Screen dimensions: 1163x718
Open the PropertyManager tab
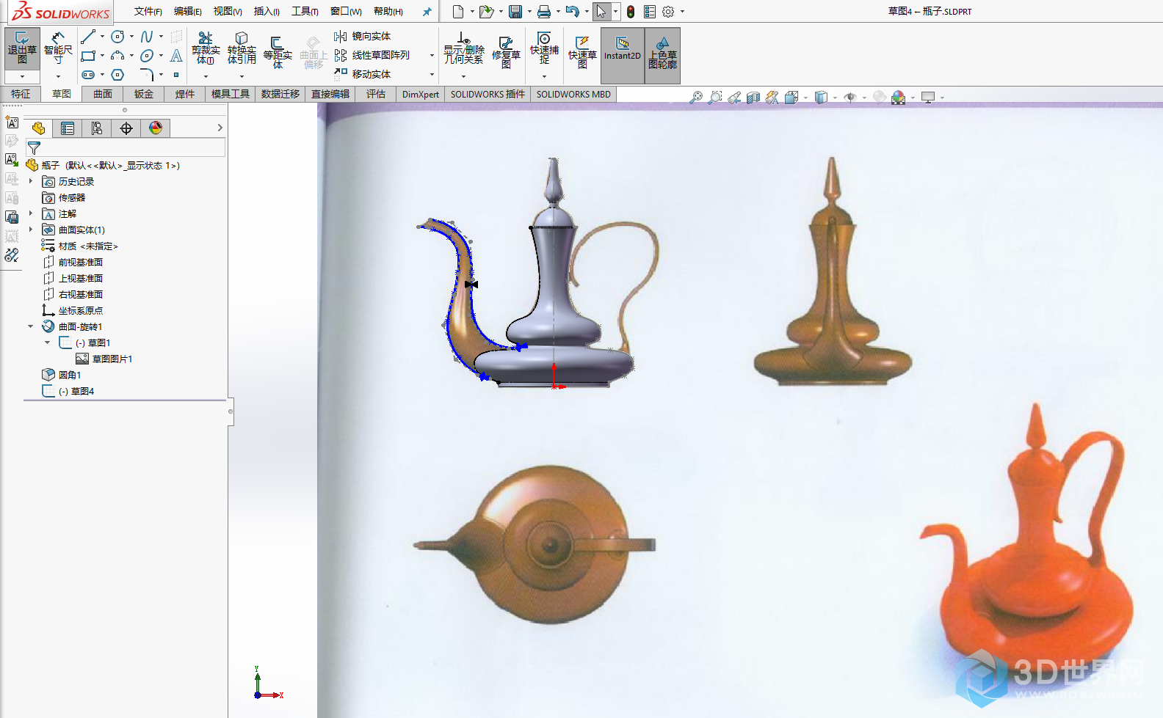tap(68, 128)
